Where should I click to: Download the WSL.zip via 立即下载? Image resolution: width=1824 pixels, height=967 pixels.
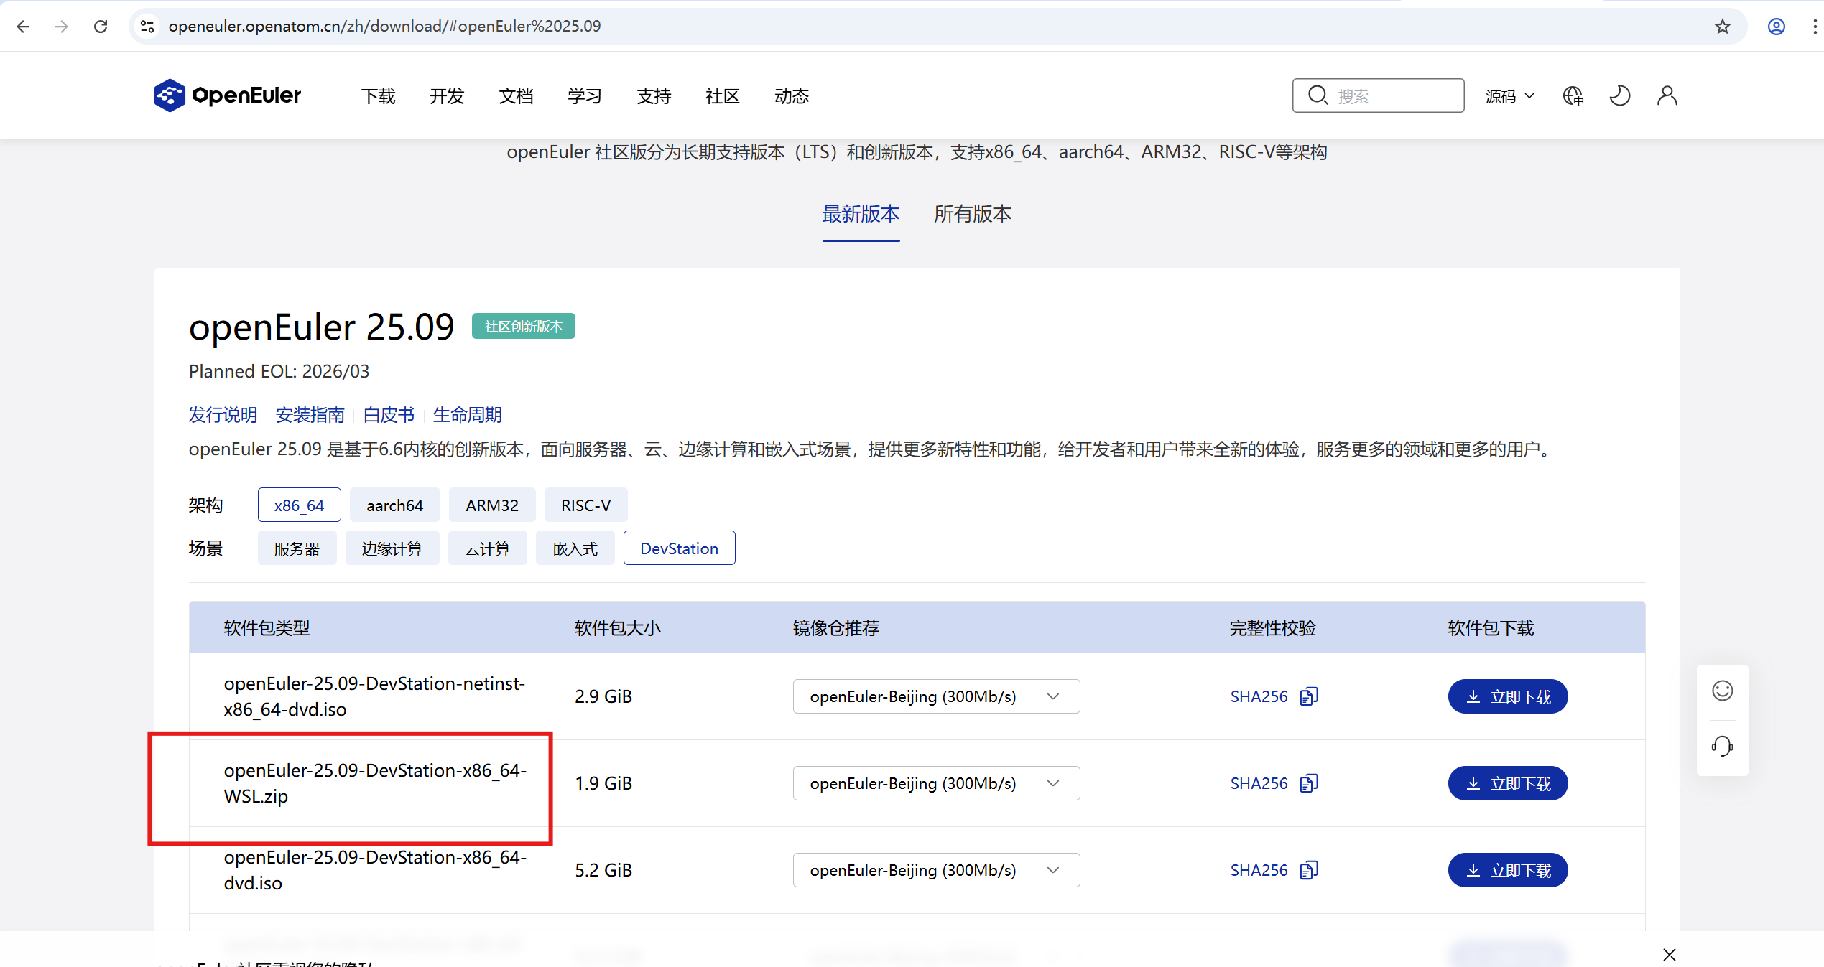1507,783
